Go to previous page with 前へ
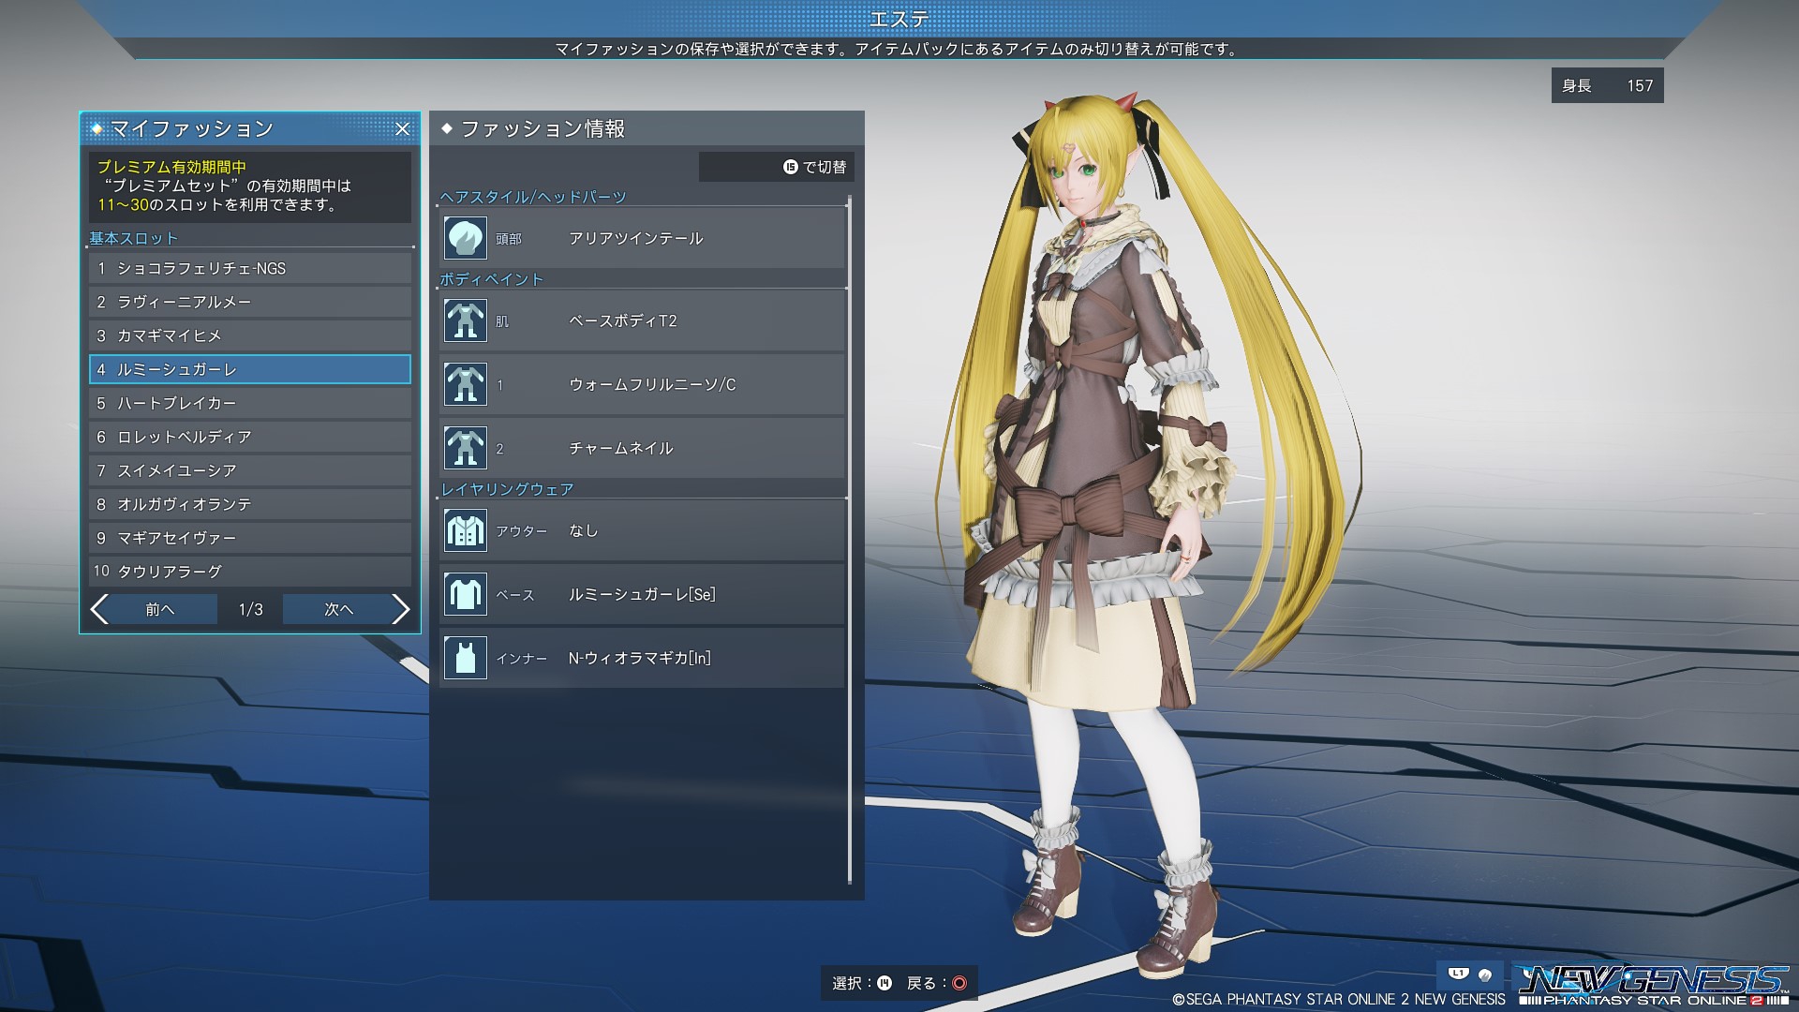1799x1012 pixels. pyautogui.click(x=160, y=609)
